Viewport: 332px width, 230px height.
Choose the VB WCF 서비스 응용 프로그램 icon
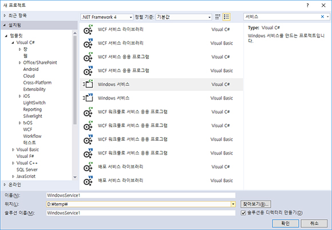point(88,71)
